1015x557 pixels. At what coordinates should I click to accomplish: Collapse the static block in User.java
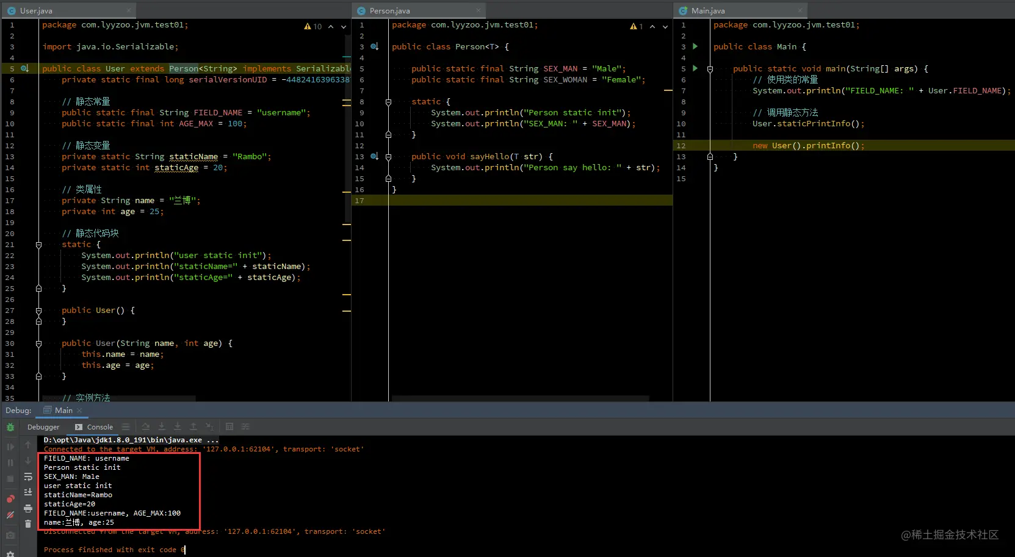pos(38,245)
